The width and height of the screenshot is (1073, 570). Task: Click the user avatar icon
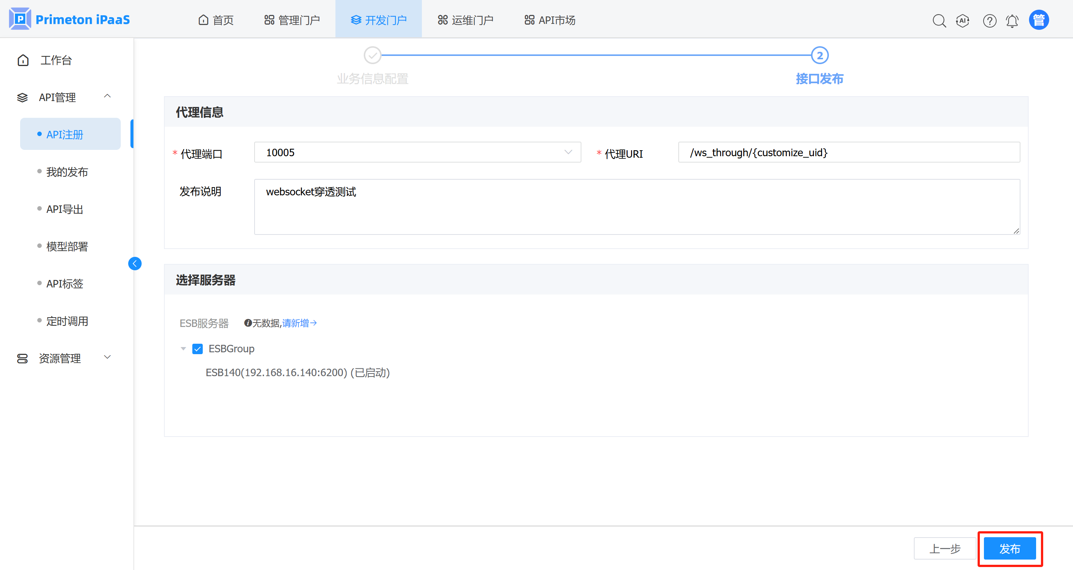click(x=1038, y=20)
